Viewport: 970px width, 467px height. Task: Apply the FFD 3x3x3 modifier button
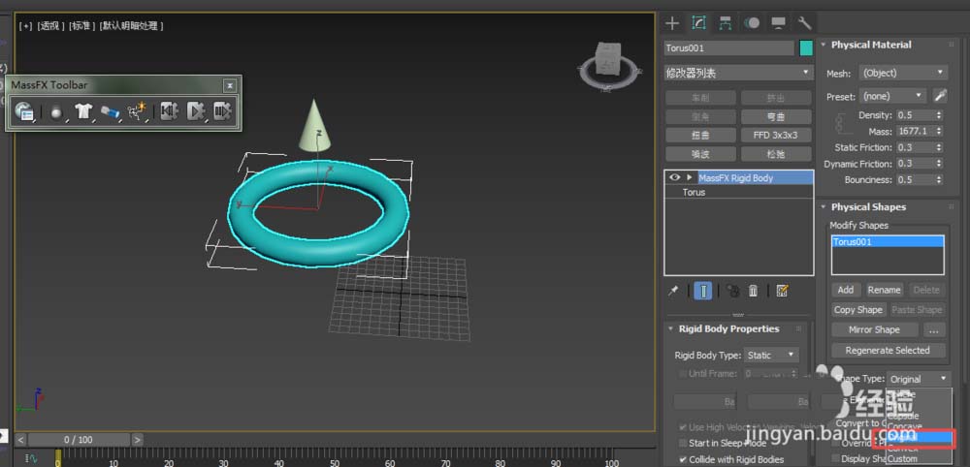(x=776, y=136)
